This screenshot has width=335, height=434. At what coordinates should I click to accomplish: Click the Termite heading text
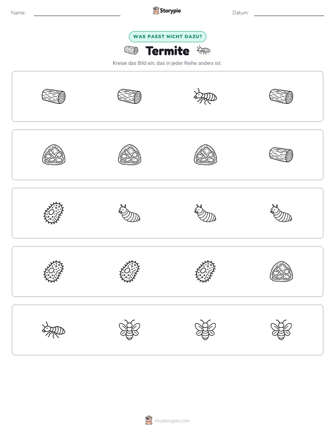[167, 51]
